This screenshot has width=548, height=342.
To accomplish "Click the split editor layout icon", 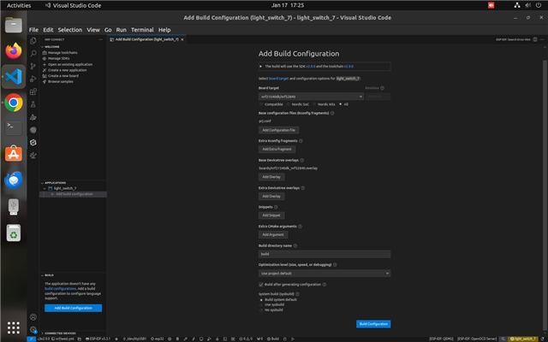I will [x=535, y=39].
